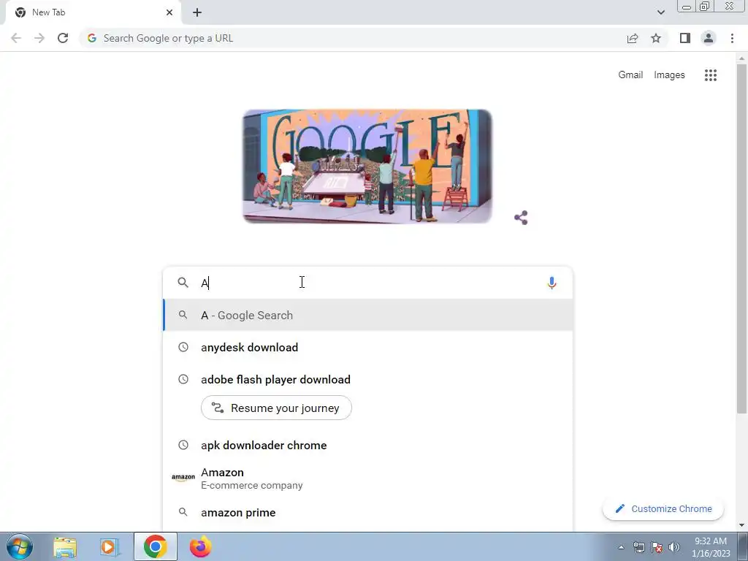Image resolution: width=748 pixels, height=561 pixels.
Task: Click the forward navigation arrow
Action: 39,38
